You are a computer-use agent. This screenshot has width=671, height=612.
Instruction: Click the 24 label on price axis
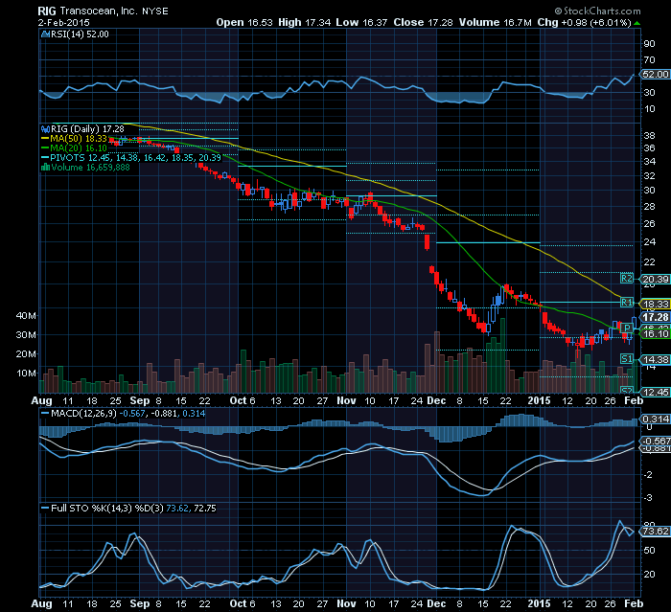point(649,242)
